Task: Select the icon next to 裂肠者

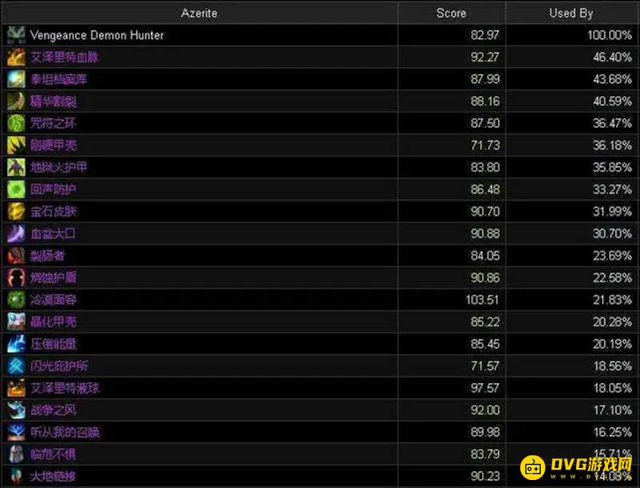Action: [x=16, y=255]
